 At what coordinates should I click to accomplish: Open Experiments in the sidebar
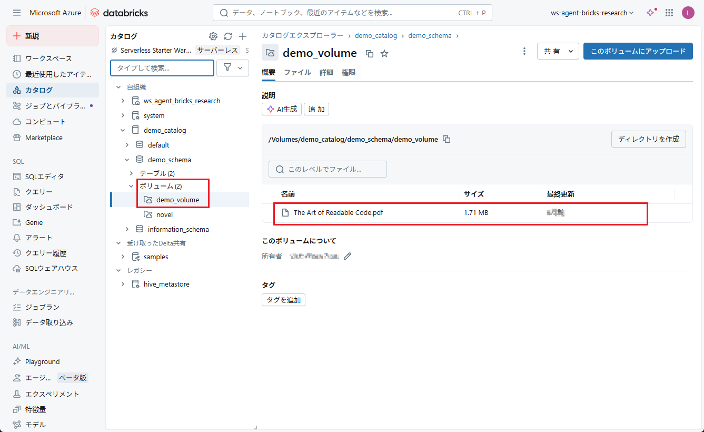click(53, 394)
